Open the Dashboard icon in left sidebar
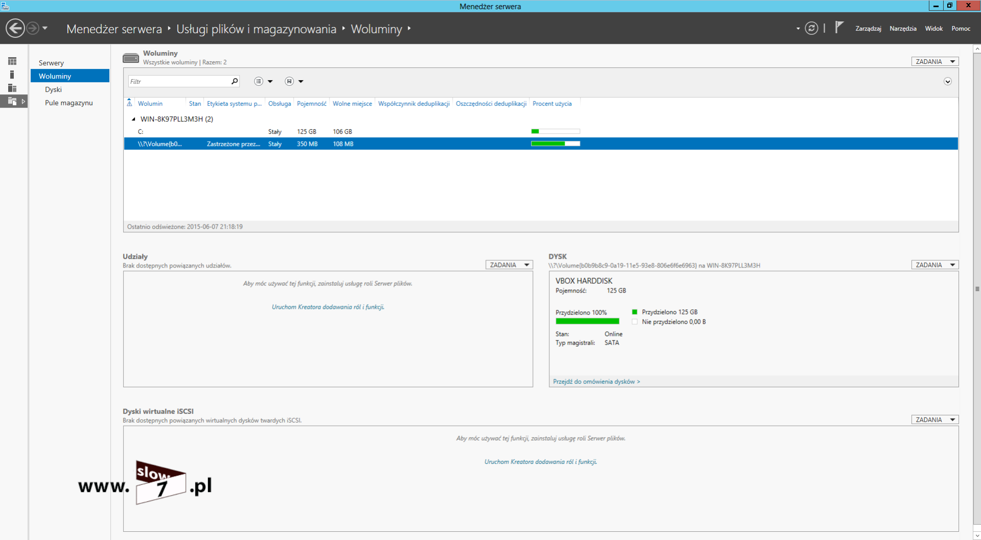The width and height of the screenshot is (981, 540). click(x=12, y=61)
